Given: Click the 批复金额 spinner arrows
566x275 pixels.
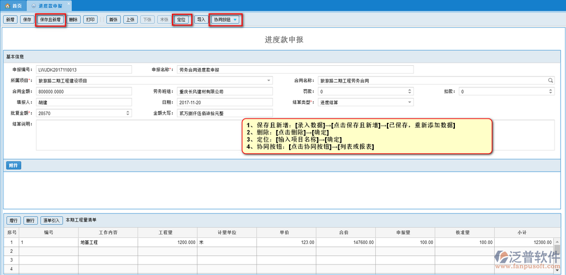Looking at the screenshot, I should pyautogui.click(x=128, y=113).
